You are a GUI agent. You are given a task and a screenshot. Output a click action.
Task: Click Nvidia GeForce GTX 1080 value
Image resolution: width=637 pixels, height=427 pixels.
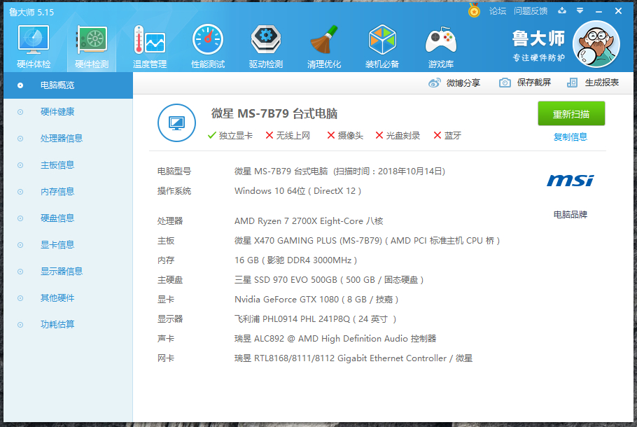(x=316, y=300)
